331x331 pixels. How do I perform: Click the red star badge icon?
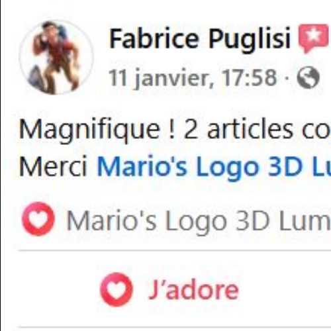(314, 38)
